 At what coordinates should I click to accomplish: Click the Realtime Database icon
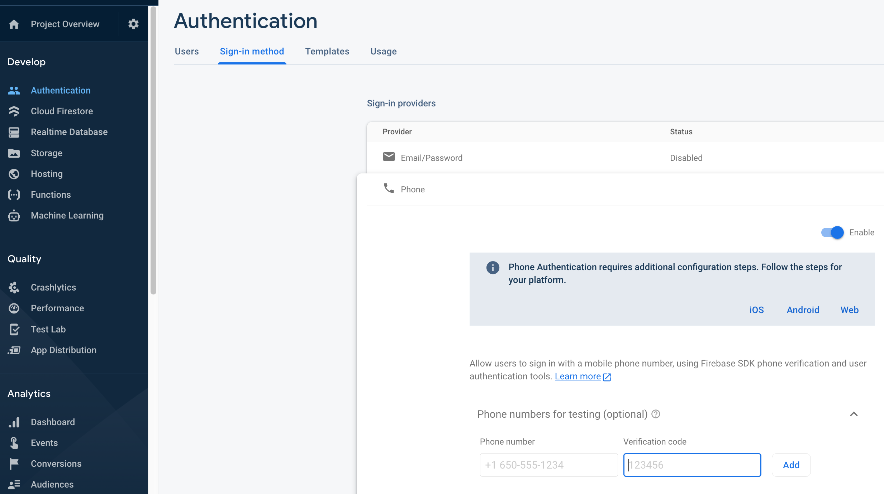click(14, 132)
